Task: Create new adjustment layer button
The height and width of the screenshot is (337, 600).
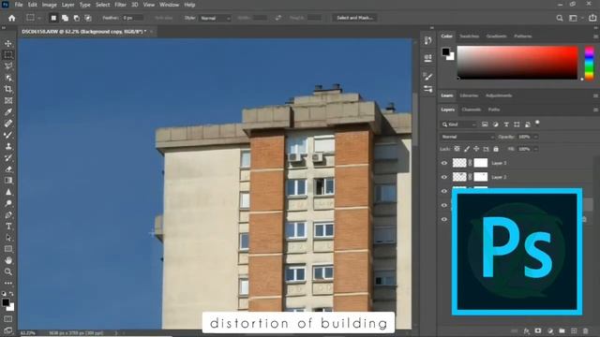Action: click(550, 330)
